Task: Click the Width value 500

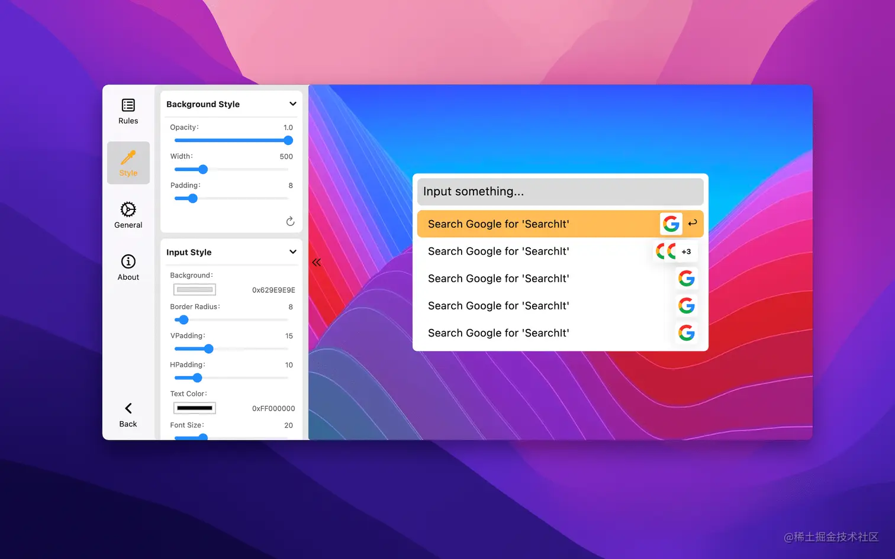Action: tap(286, 157)
